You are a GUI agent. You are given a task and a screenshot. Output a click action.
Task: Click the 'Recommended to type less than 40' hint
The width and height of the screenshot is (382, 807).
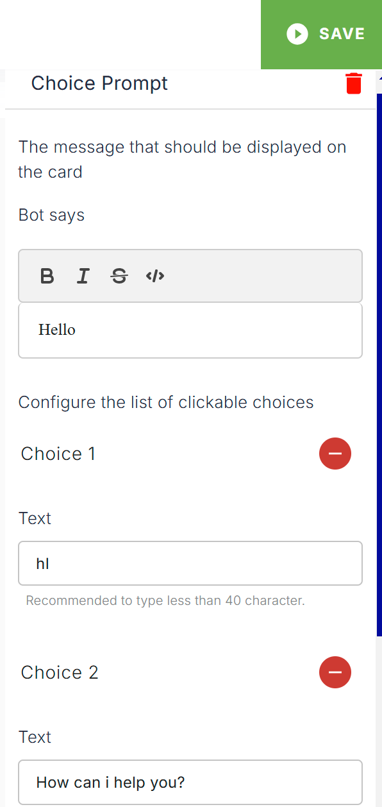pos(165,601)
